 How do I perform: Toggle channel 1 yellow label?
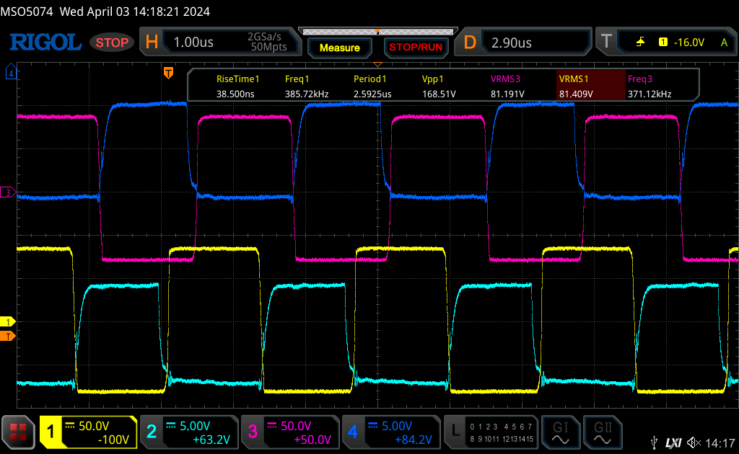point(51,432)
